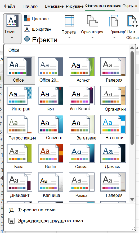Switch to the Вмъкване tab
Viewport: 139px width, 233px height.
pyautogui.click(x=54, y=6)
